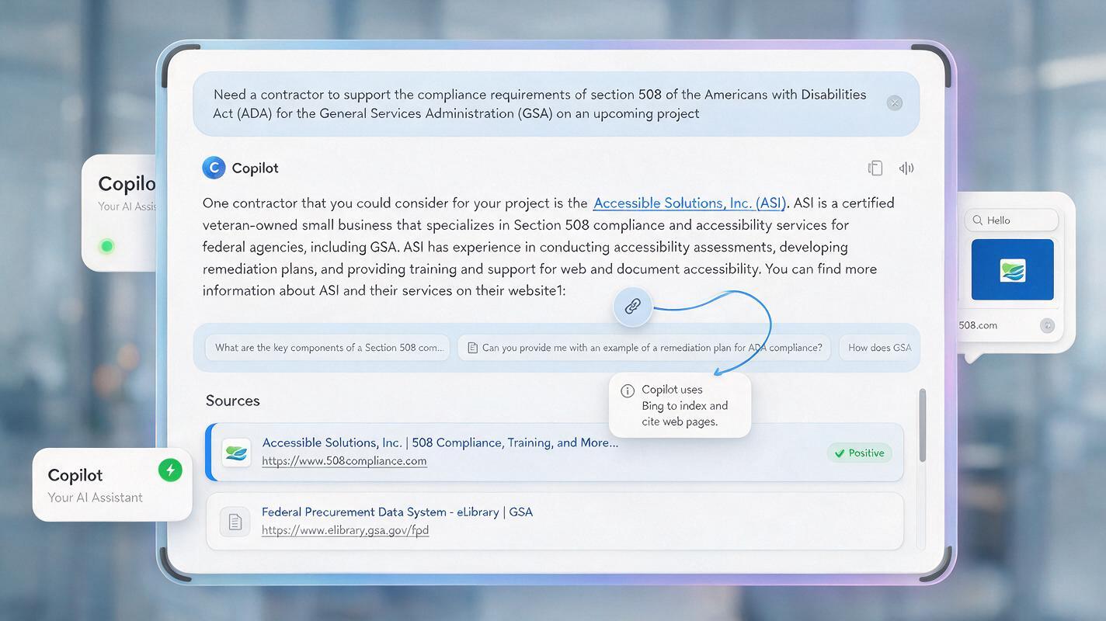Click the Hello search field in side card

coord(1011,220)
